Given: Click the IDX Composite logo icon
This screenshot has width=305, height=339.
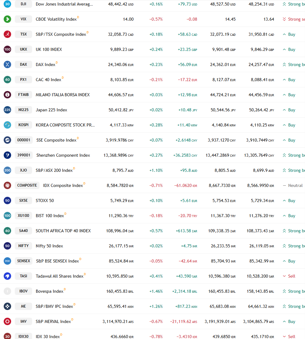Looking at the screenshot, I should point(7,185).
